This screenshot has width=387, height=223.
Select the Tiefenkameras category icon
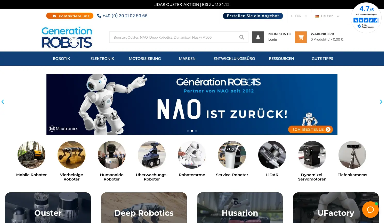[352, 155]
